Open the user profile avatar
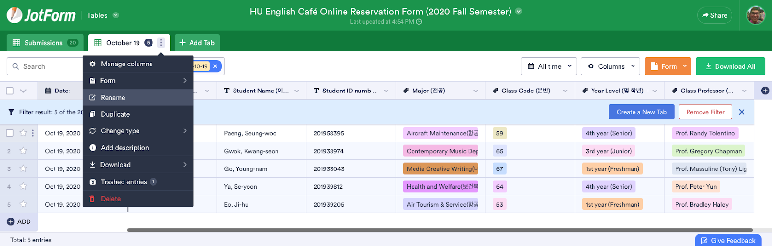Viewport: 772px width, 246px height. [x=756, y=15]
